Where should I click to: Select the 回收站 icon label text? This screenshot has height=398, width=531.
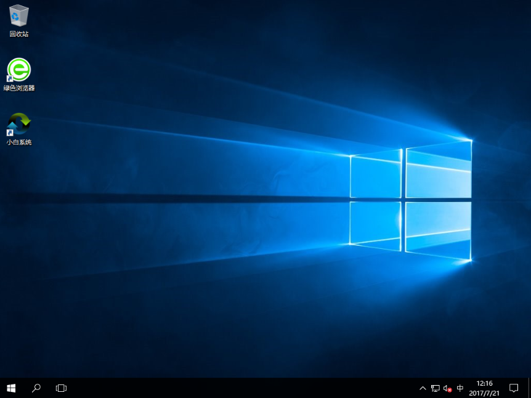tap(18, 34)
